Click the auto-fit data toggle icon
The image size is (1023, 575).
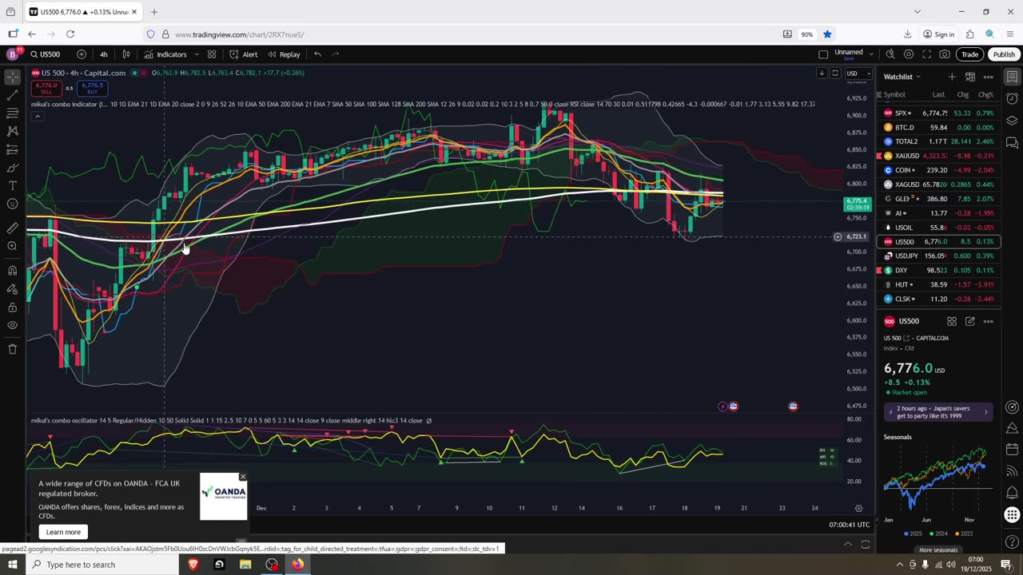835,73
